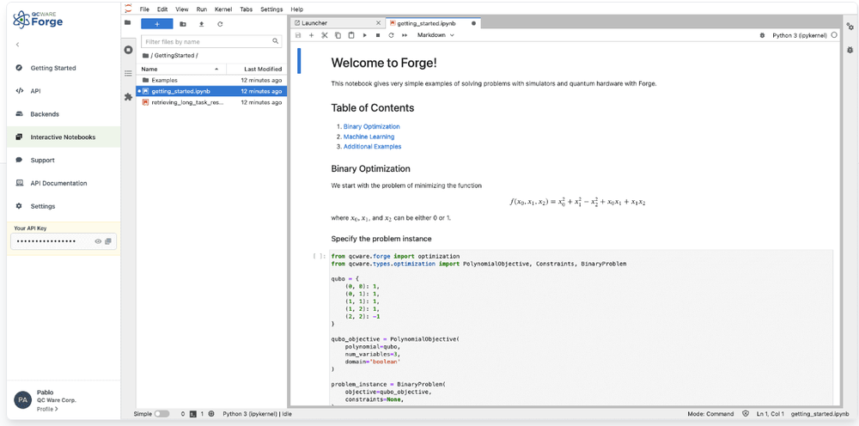The width and height of the screenshot is (859, 426).
Task: Open the Edit menu
Action: click(x=162, y=9)
